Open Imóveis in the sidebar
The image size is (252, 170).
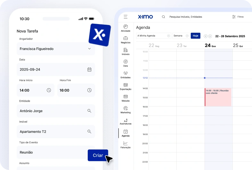[126, 52]
